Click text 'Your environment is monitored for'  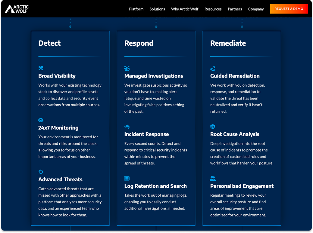click(x=68, y=137)
